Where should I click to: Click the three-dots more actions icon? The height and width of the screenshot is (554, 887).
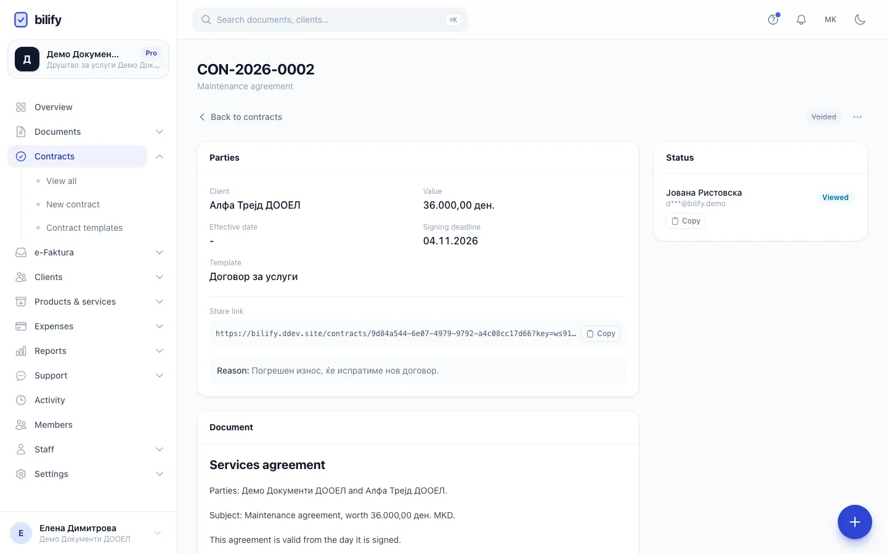857,117
